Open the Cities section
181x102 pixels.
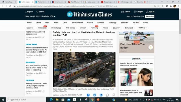click(65, 23)
